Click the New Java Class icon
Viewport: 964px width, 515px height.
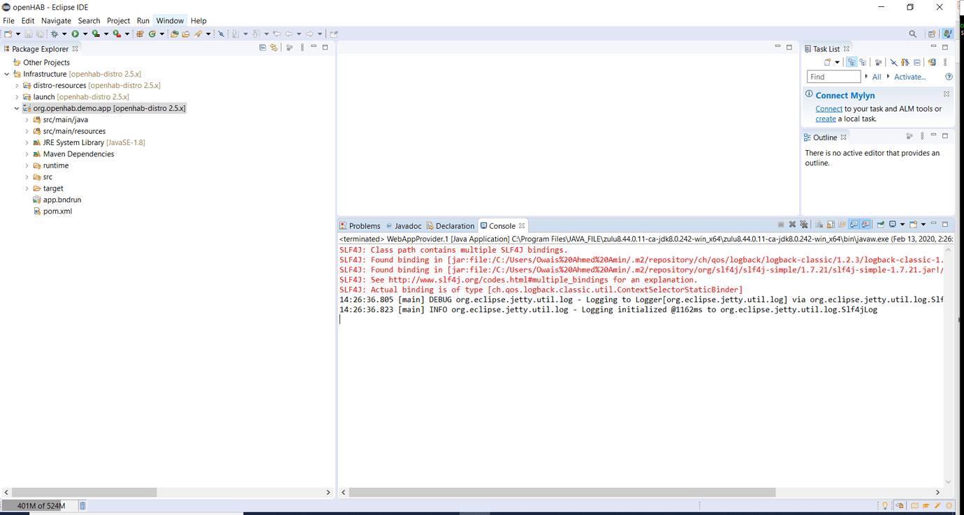pos(152,33)
